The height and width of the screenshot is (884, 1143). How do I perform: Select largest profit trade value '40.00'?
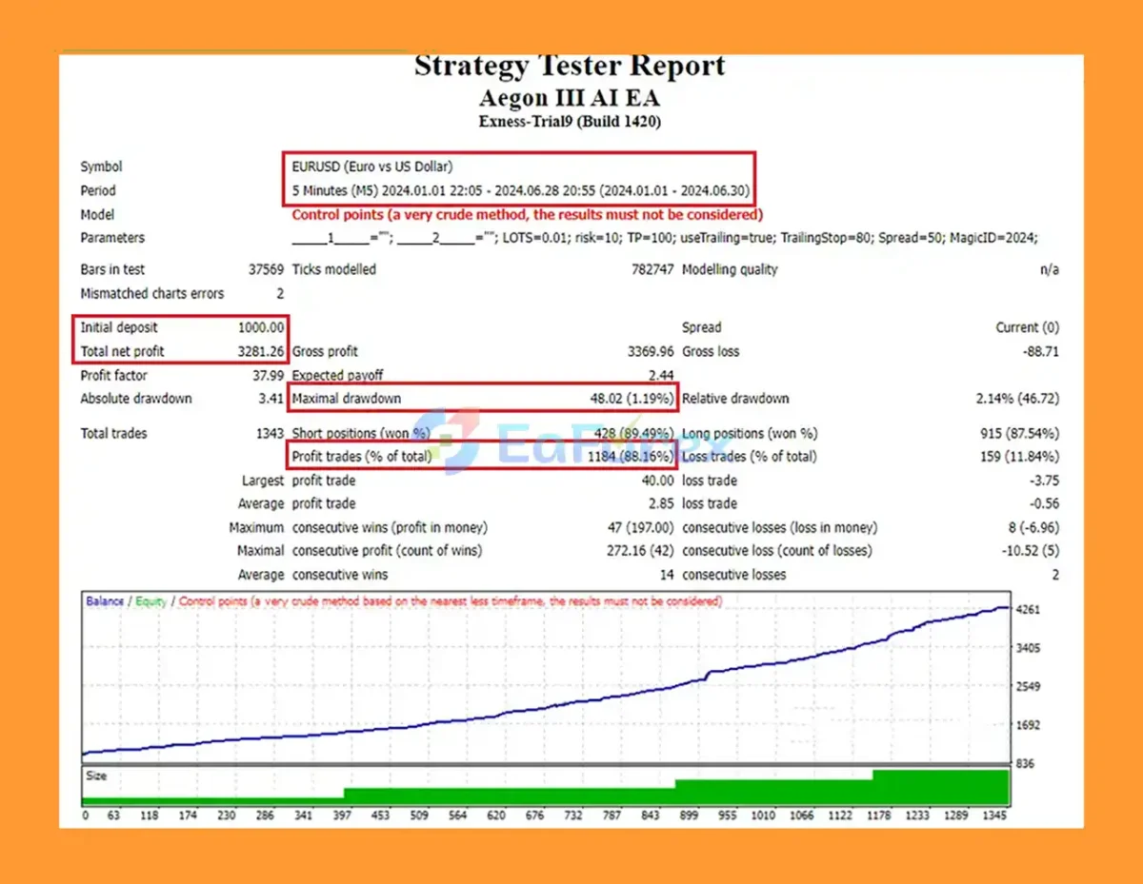coord(658,481)
